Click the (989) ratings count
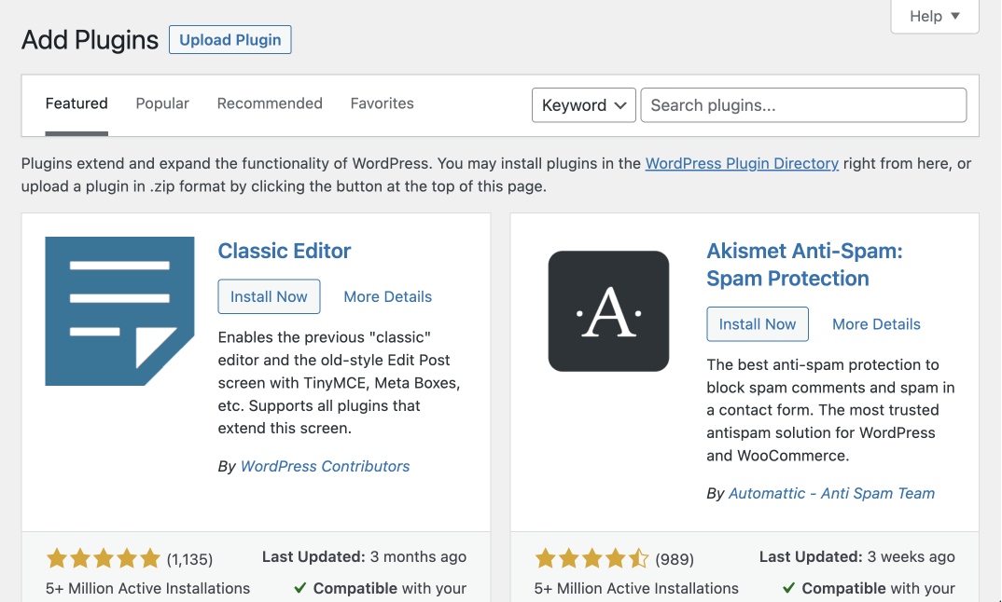 click(x=675, y=559)
